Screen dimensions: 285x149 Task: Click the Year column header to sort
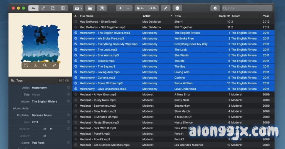tap(266, 16)
